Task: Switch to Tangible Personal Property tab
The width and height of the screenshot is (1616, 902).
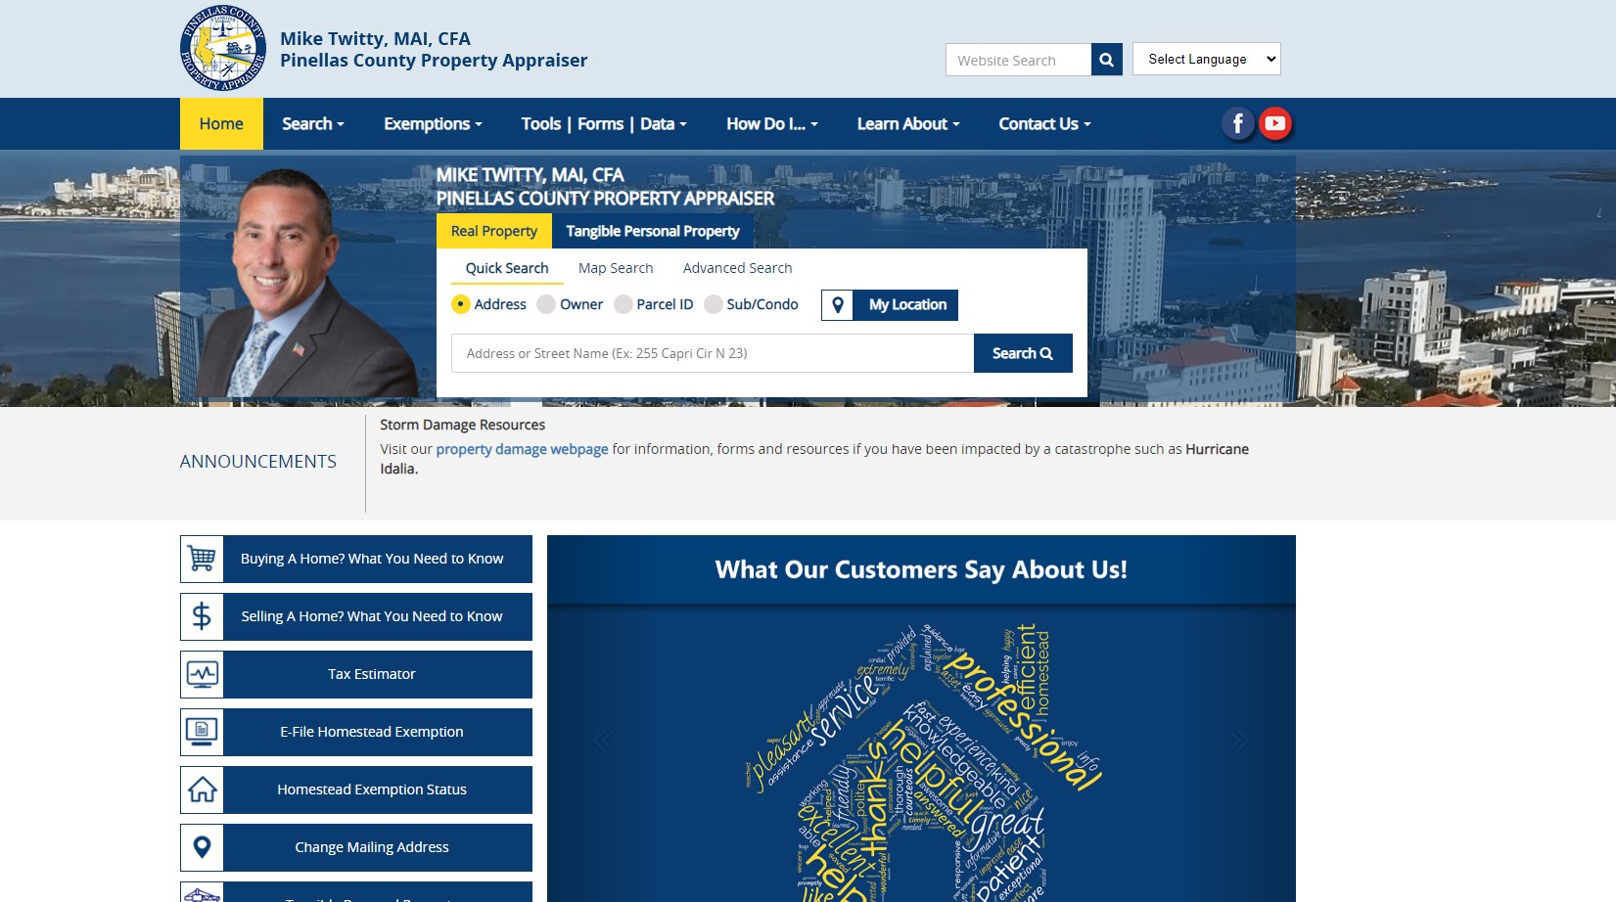Action: (653, 232)
